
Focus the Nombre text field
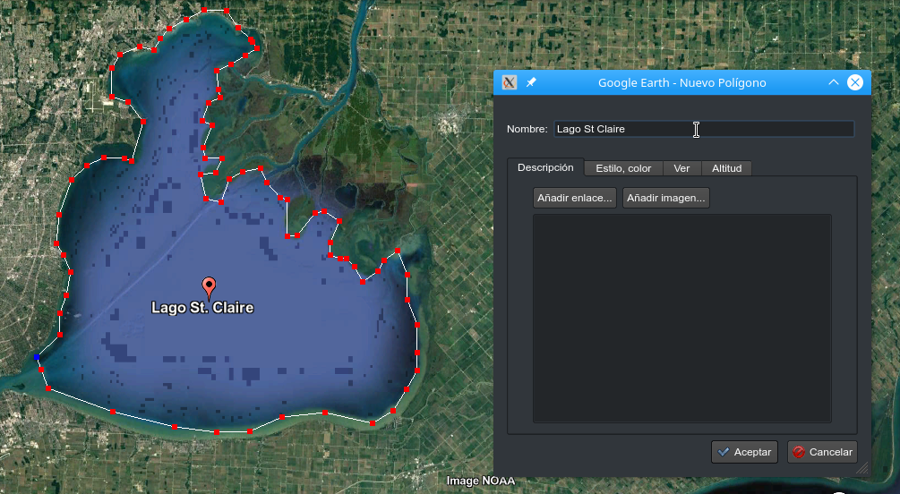[x=703, y=129]
